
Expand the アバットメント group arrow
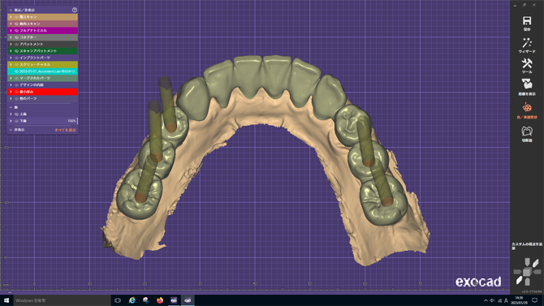(11, 44)
